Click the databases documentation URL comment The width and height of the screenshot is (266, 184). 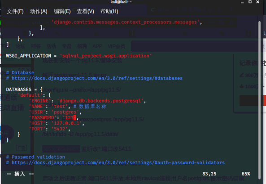[94, 78]
